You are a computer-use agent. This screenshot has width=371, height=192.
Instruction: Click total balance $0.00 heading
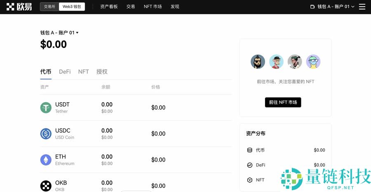54,44
